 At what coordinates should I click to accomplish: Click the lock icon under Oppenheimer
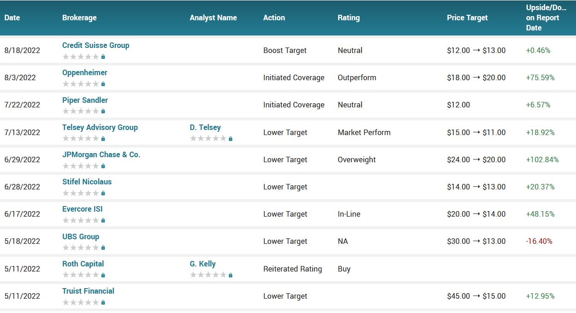pyautogui.click(x=103, y=84)
